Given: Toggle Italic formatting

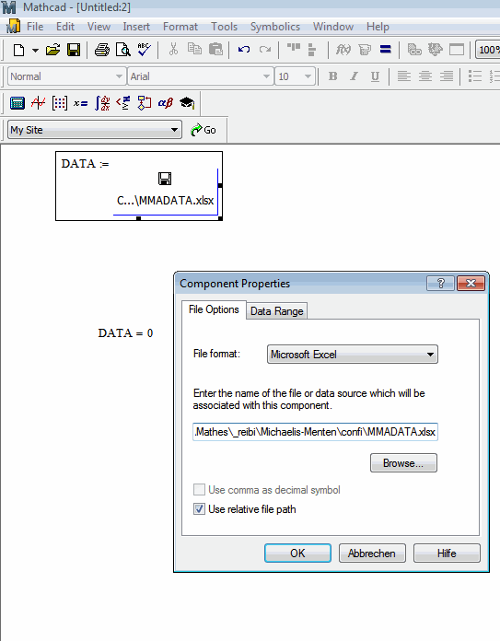Looking at the screenshot, I should tap(354, 76).
